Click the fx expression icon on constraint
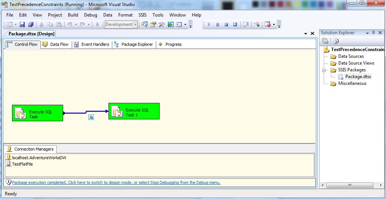386x199 pixels. pyautogui.click(x=91, y=118)
